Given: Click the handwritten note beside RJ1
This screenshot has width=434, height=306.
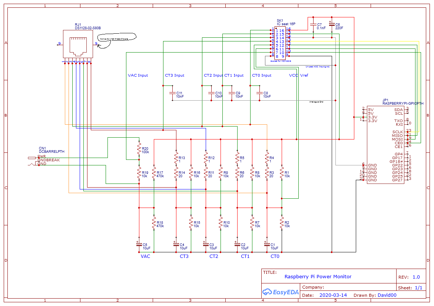Looking at the screenshot, I should click(x=116, y=39).
